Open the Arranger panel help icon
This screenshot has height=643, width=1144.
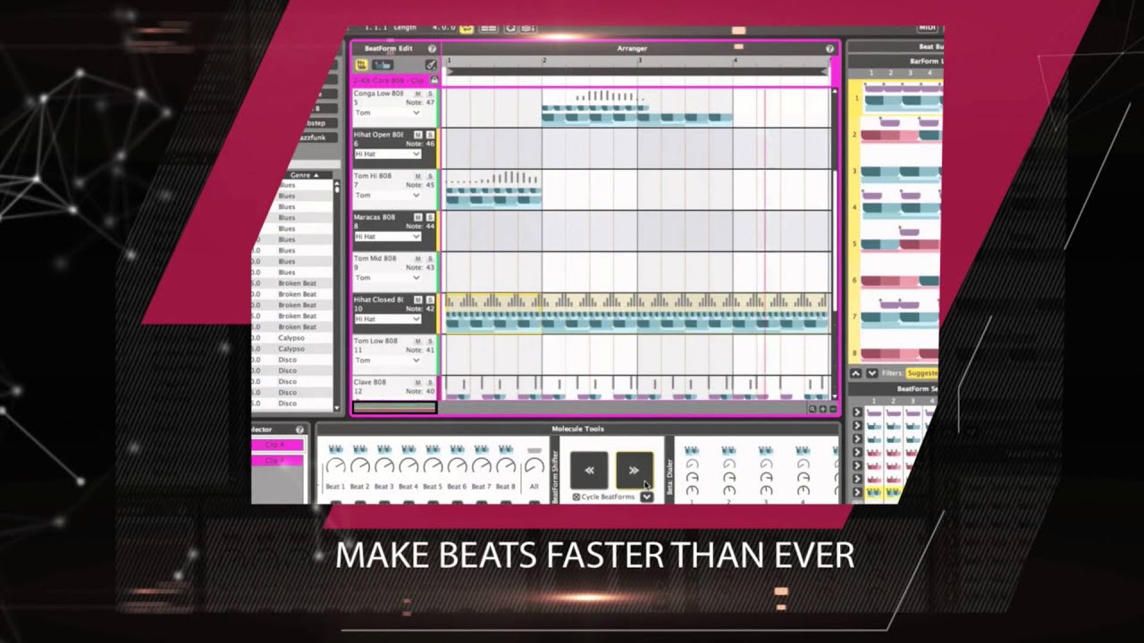[829, 49]
